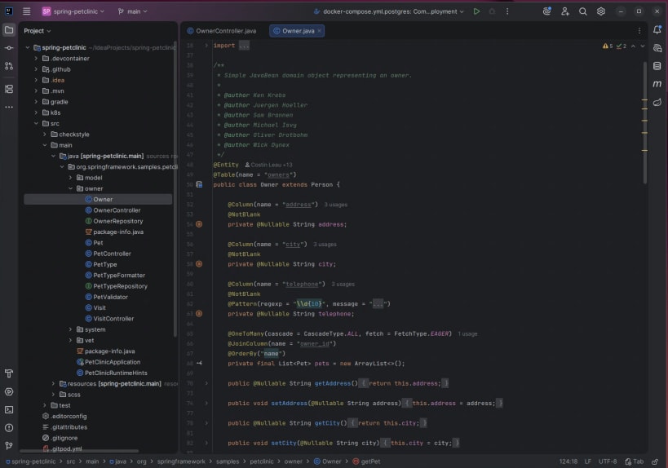The height and width of the screenshot is (468, 668).
Task: Open the run configuration dropdown
Action: point(388,11)
